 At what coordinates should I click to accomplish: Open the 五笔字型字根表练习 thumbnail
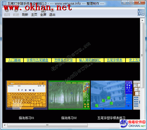coord(111,95)
